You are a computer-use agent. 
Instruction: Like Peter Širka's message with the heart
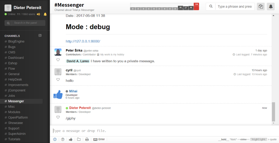(58, 60)
